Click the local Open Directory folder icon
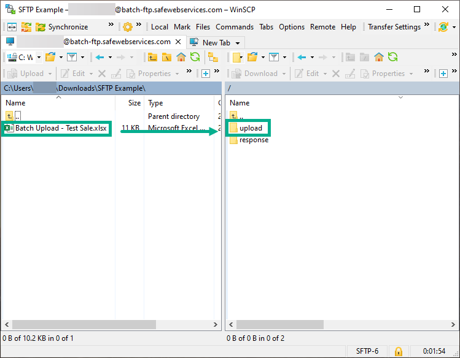The image size is (460, 358). [x=50, y=57]
